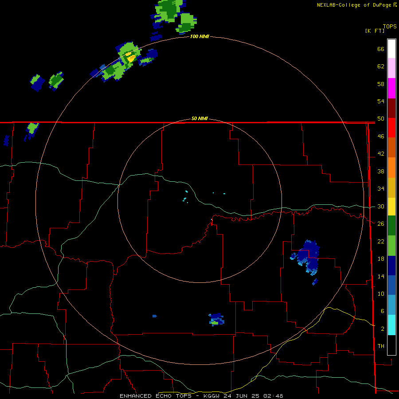Click the small navy echo below the southeast storm
399x399 pixels.
click(315, 282)
